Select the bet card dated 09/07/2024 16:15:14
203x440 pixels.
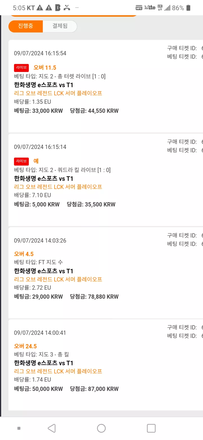[106, 180]
